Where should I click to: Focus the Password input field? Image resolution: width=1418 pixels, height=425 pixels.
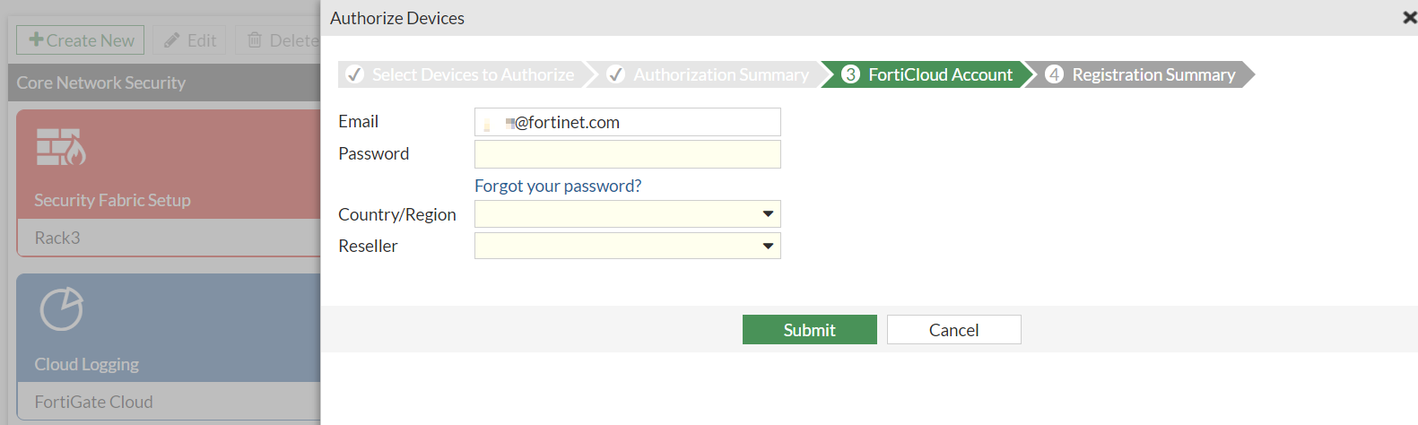pos(627,154)
